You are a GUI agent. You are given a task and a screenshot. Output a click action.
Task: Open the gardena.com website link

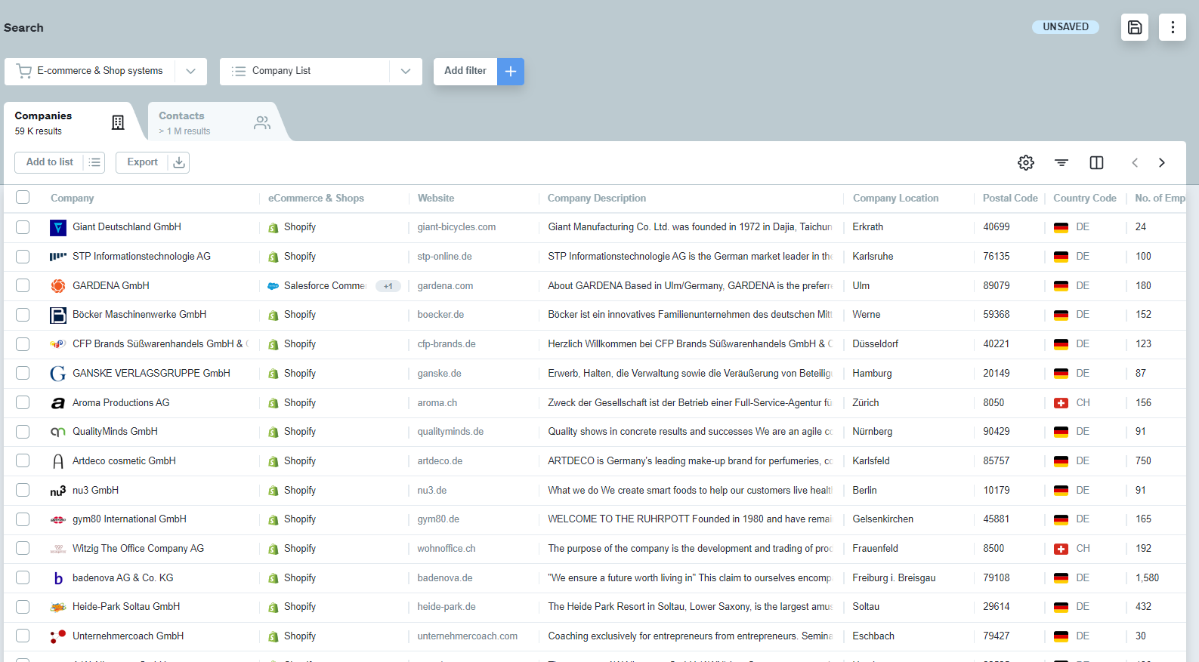click(x=445, y=286)
